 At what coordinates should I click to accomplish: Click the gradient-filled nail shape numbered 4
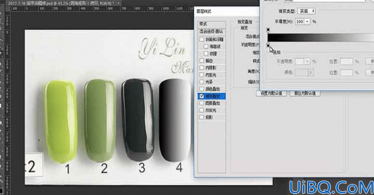(175, 120)
